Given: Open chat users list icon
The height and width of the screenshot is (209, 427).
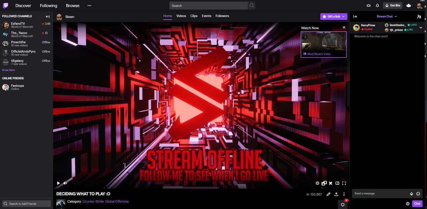Looking at the screenshot, I should [419, 16].
